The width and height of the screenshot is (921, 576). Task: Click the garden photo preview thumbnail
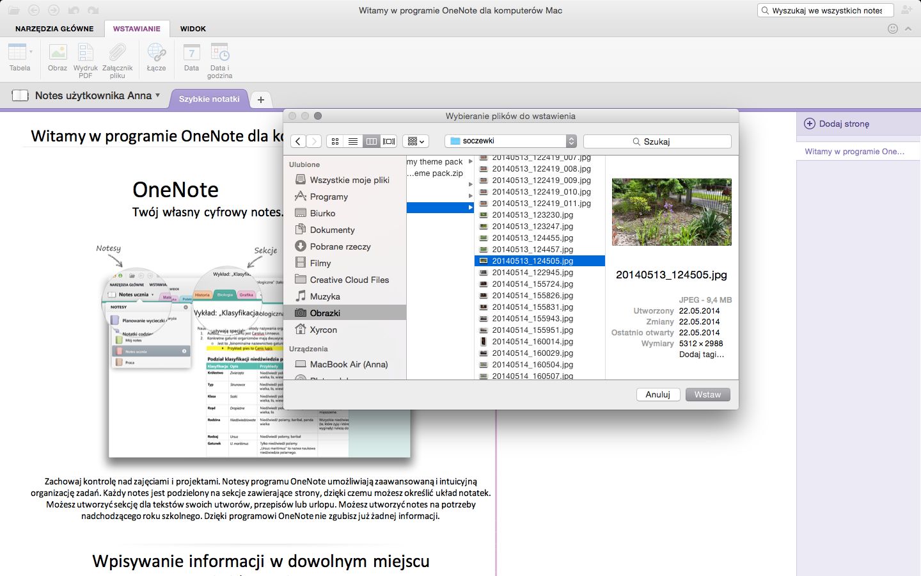pos(672,212)
